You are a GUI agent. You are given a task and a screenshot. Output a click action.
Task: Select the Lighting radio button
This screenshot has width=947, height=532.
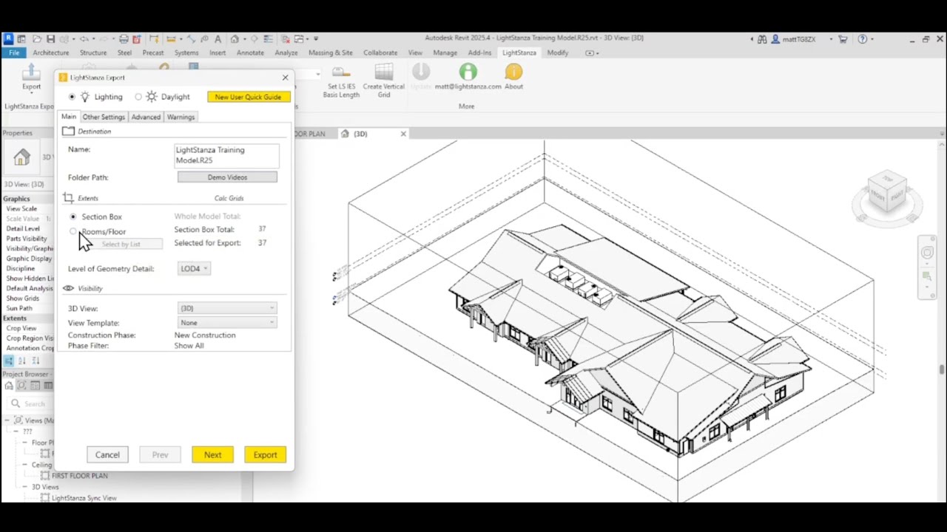pyautogui.click(x=72, y=97)
